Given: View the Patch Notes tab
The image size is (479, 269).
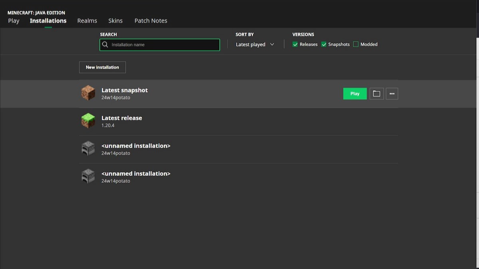Looking at the screenshot, I should tap(150, 21).
